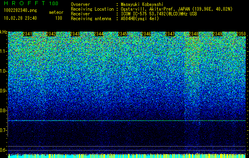Click the 'Receiving Location' label
249x158 pixels.
tap(92, 9)
